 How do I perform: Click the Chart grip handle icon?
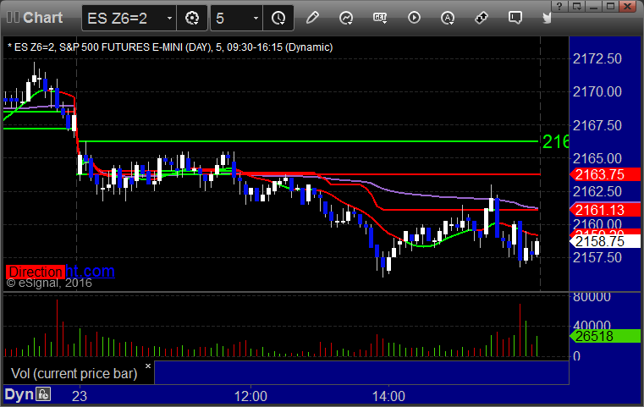coord(13,18)
